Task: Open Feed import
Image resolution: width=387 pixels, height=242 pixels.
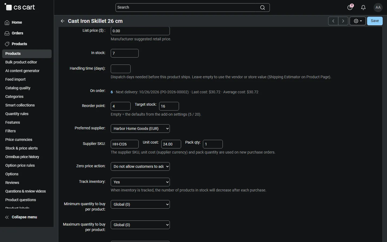Action: [x=15, y=80]
